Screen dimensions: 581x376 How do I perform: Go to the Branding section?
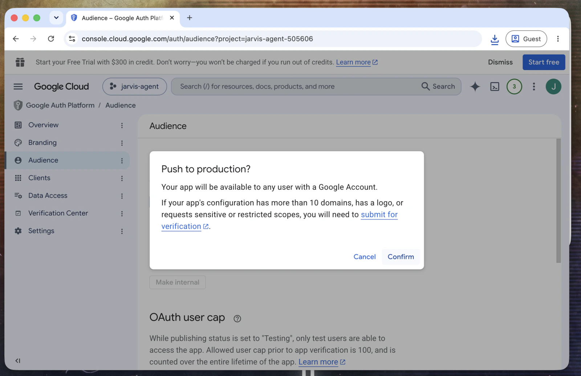42,143
